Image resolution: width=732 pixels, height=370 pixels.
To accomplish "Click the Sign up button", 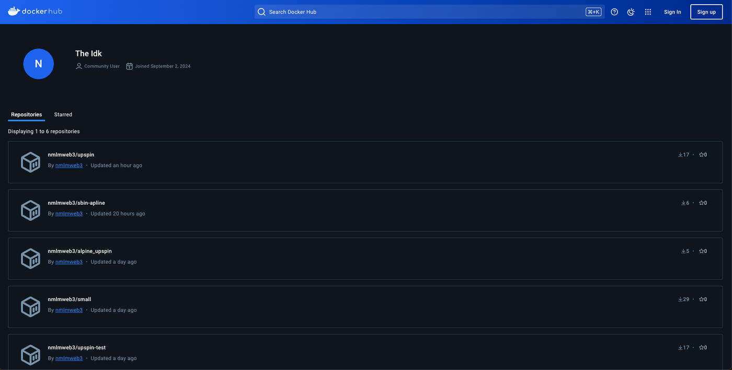I will tap(706, 12).
